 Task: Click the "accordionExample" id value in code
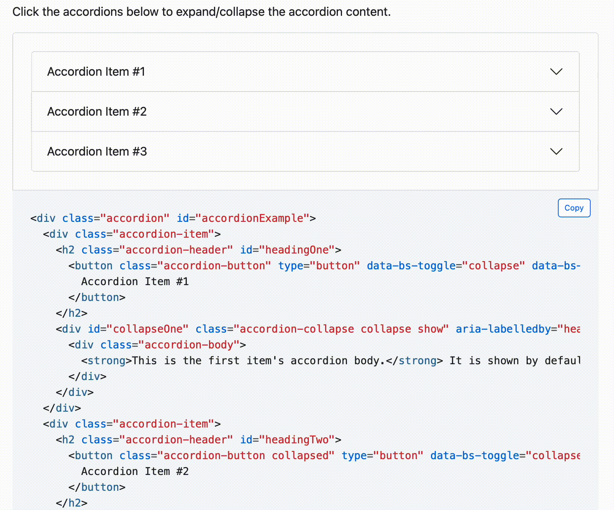[252, 218]
